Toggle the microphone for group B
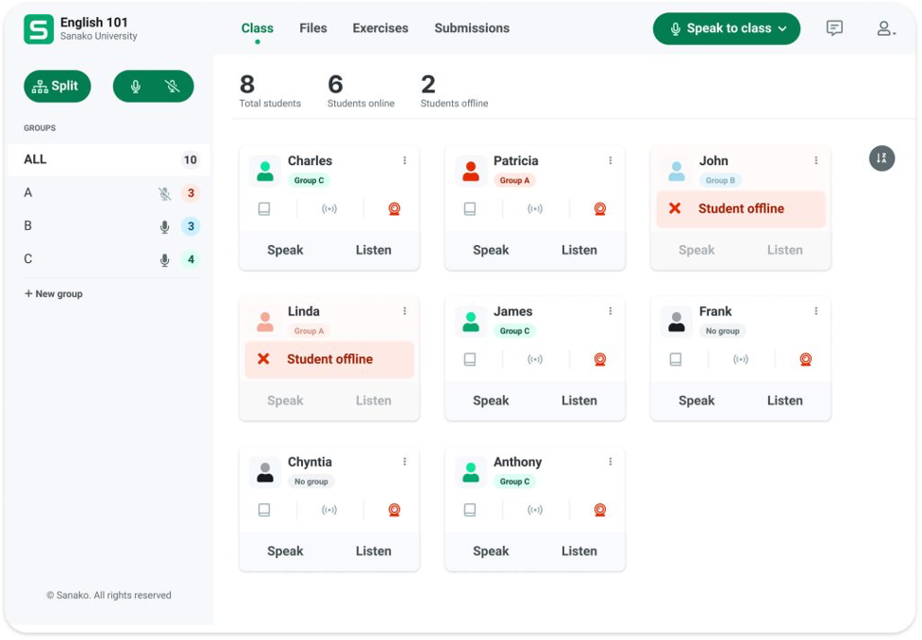Image resolution: width=922 pixels, height=640 pixels. pyautogui.click(x=164, y=226)
